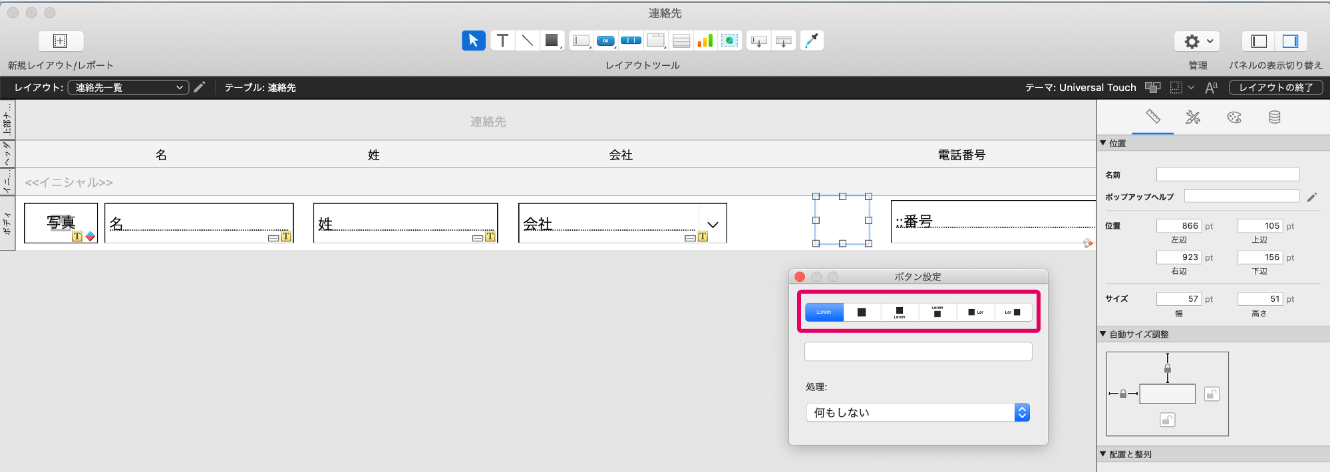Toggle the right inspector panel visibility
The image size is (1330, 472).
[x=1290, y=41]
